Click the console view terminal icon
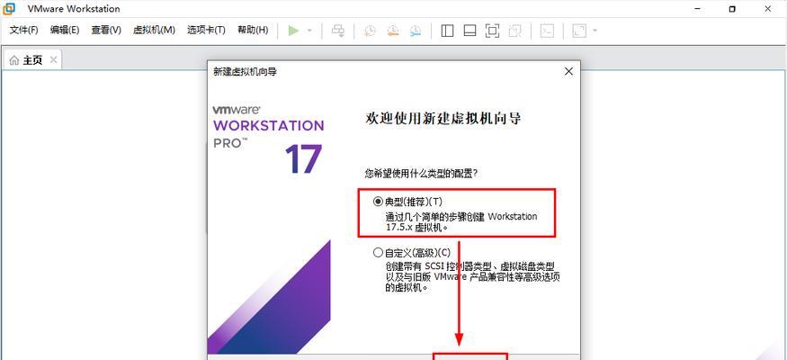787x360 pixels. tap(547, 31)
